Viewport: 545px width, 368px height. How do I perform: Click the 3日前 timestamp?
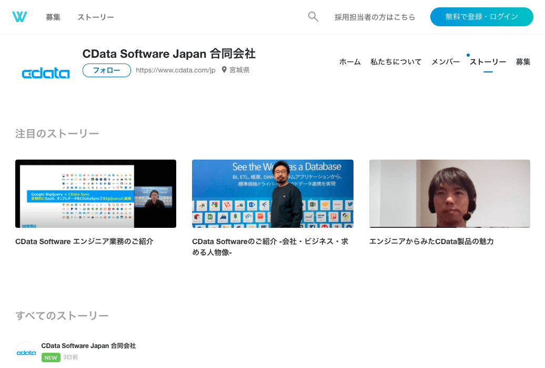(x=70, y=358)
